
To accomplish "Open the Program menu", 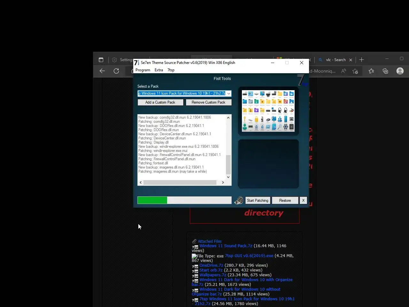I will click(x=143, y=70).
